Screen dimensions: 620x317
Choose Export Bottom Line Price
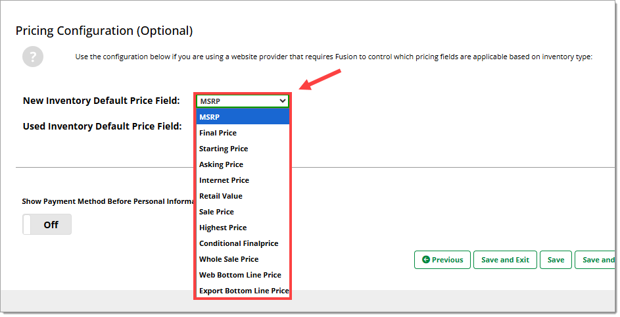pyautogui.click(x=243, y=291)
